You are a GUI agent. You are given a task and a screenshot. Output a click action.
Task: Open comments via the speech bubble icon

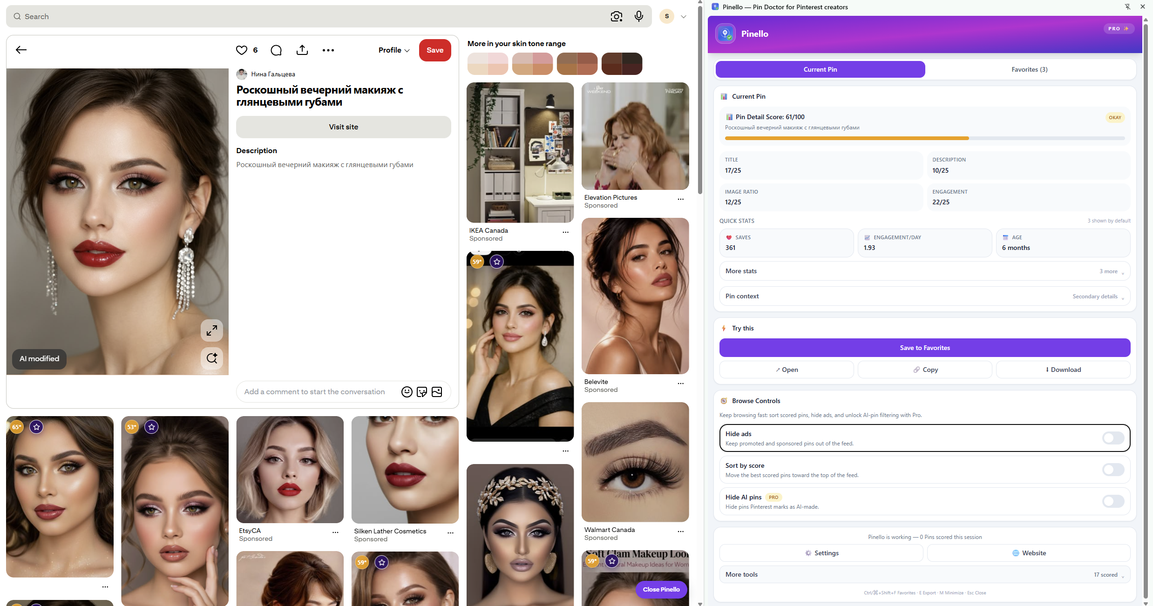point(276,50)
